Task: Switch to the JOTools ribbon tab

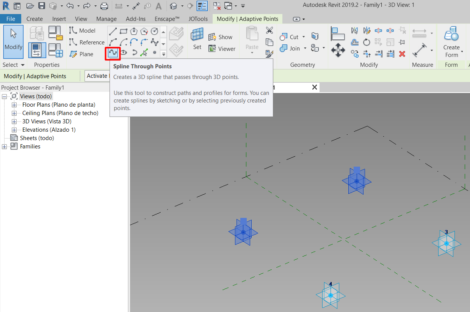Action: tap(199, 19)
